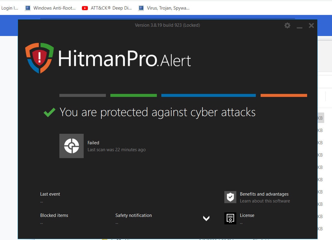This screenshot has height=240, width=332.
Task: Click the green protected checkmark
Action: click(49, 112)
